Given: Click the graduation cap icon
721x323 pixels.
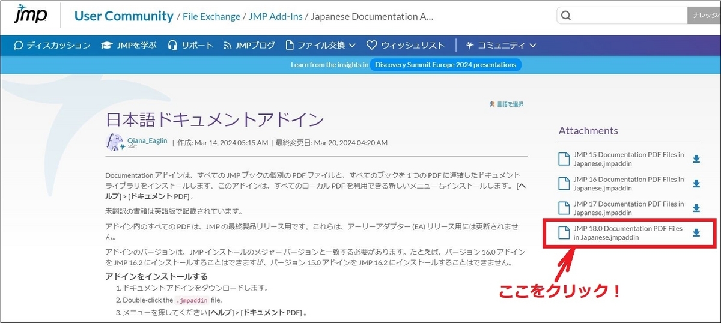Looking at the screenshot, I should pos(108,45).
